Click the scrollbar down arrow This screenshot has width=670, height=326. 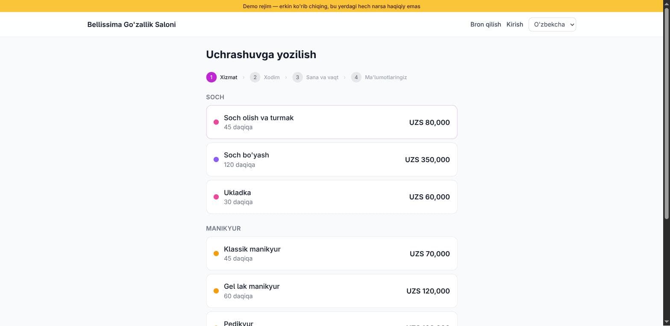[666, 322]
